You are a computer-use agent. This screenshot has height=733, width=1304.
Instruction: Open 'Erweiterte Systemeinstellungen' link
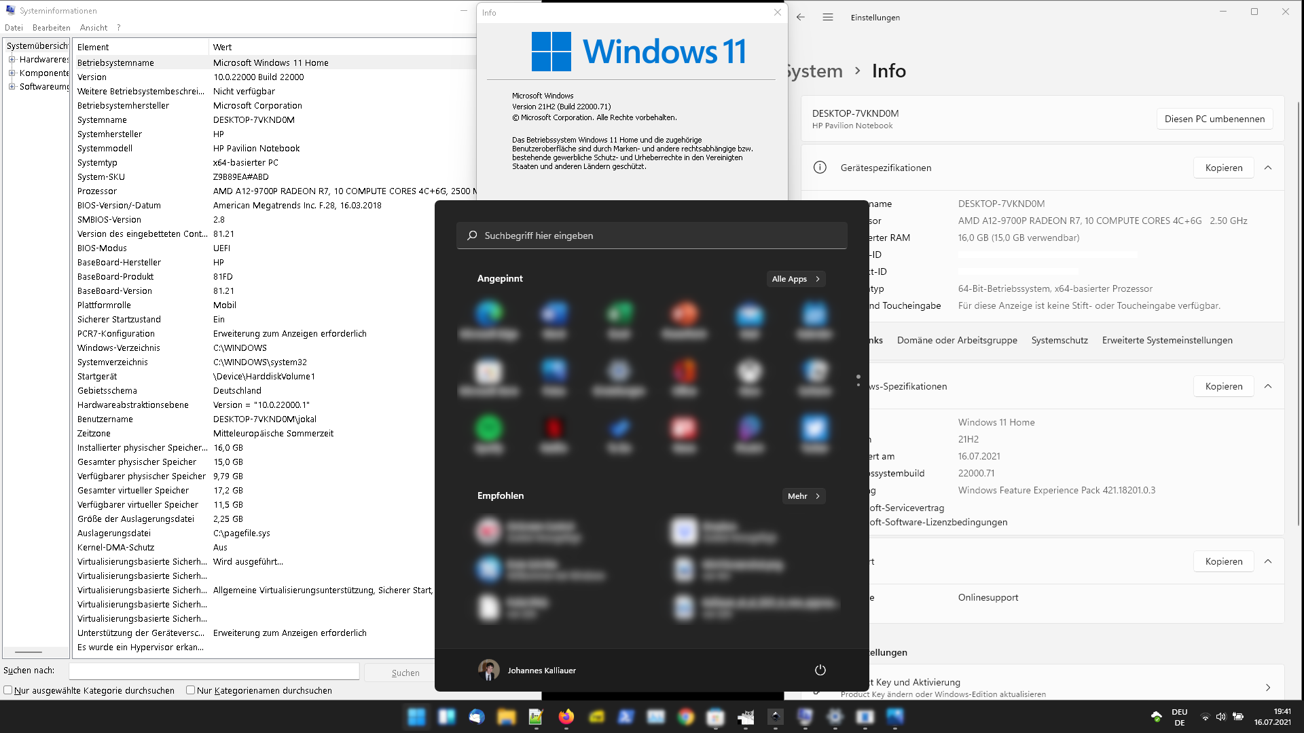tap(1167, 340)
